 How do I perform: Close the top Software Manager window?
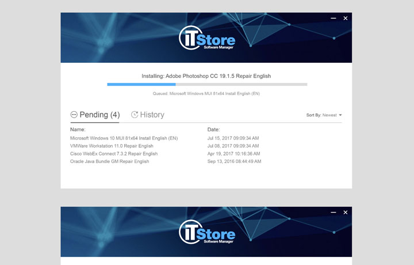(x=346, y=18)
